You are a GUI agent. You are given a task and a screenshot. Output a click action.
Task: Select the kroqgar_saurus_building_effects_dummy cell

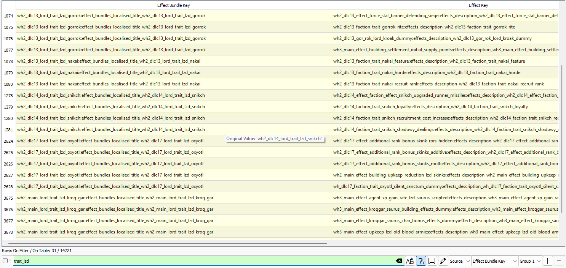pos(445,209)
